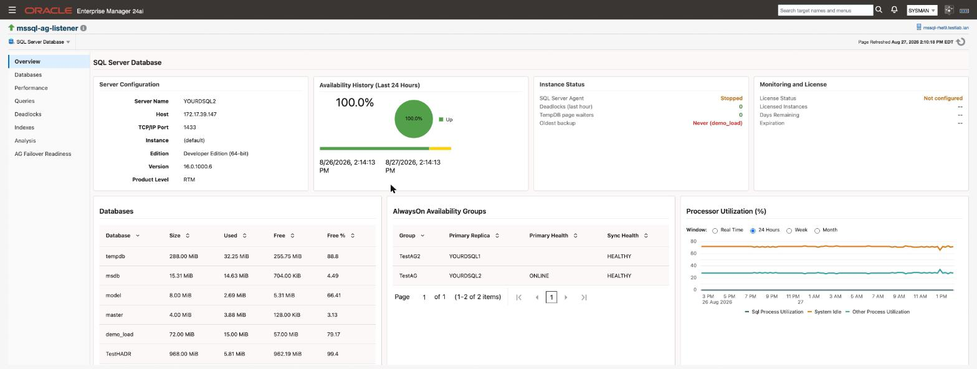The height and width of the screenshot is (369, 977).
Task: Edit the page number input field
Action: pos(424,297)
